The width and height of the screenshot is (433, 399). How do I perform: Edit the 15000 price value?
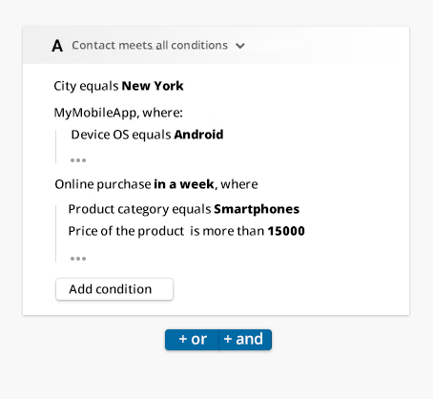pyautogui.click(x=286, y=231)
